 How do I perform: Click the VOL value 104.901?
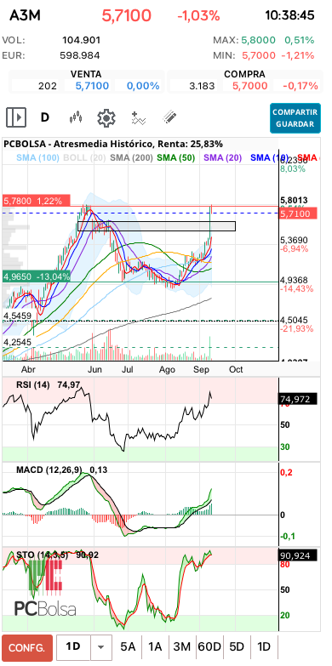pyautogui.click(x=81, y=40)
